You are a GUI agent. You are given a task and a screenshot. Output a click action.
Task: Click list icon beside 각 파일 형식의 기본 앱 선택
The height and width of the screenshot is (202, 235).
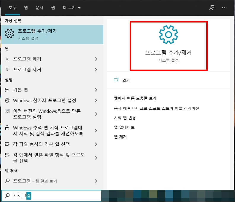click(7, 144)
